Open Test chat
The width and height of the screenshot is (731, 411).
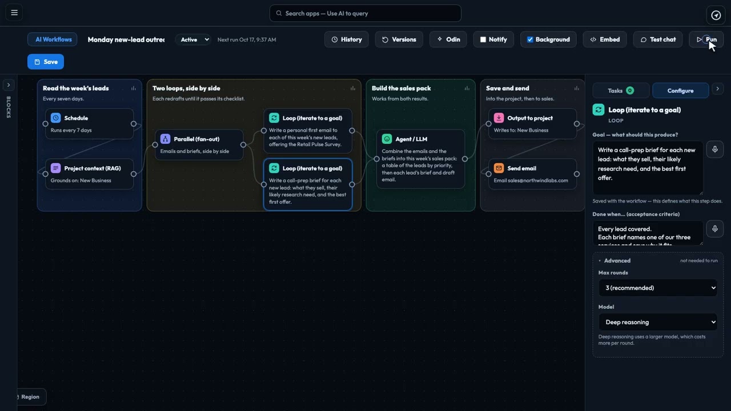658,39
